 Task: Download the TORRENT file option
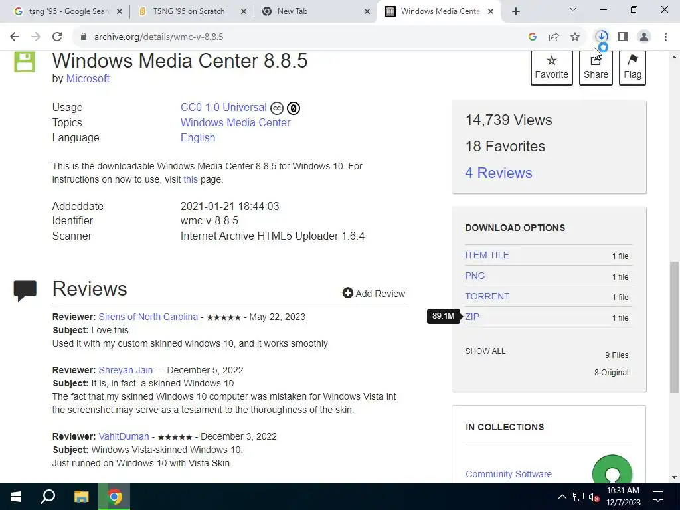point(487,296)
